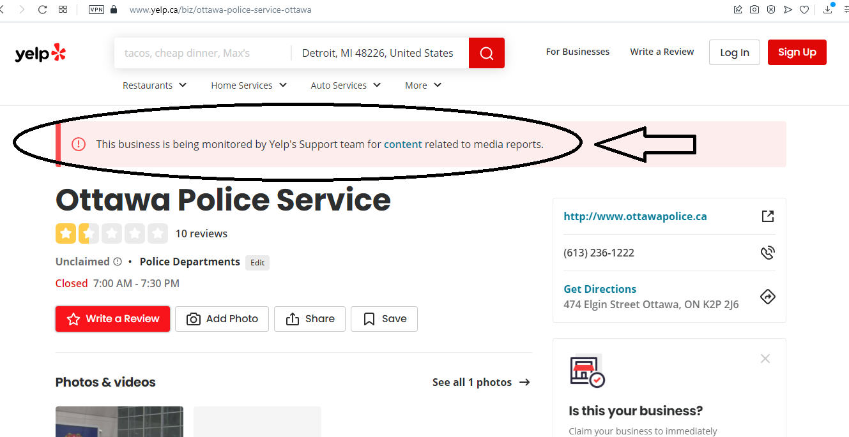This screenshot has width=849, height=437.
Task: Open the first business photo thumbnail
Action: click(x=119, y=422)
